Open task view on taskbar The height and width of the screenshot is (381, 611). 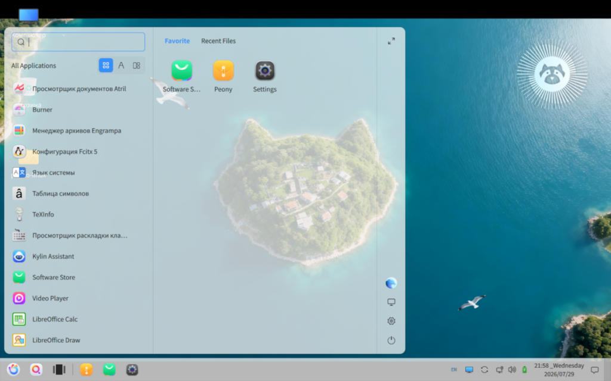click(x=59, y=369)
